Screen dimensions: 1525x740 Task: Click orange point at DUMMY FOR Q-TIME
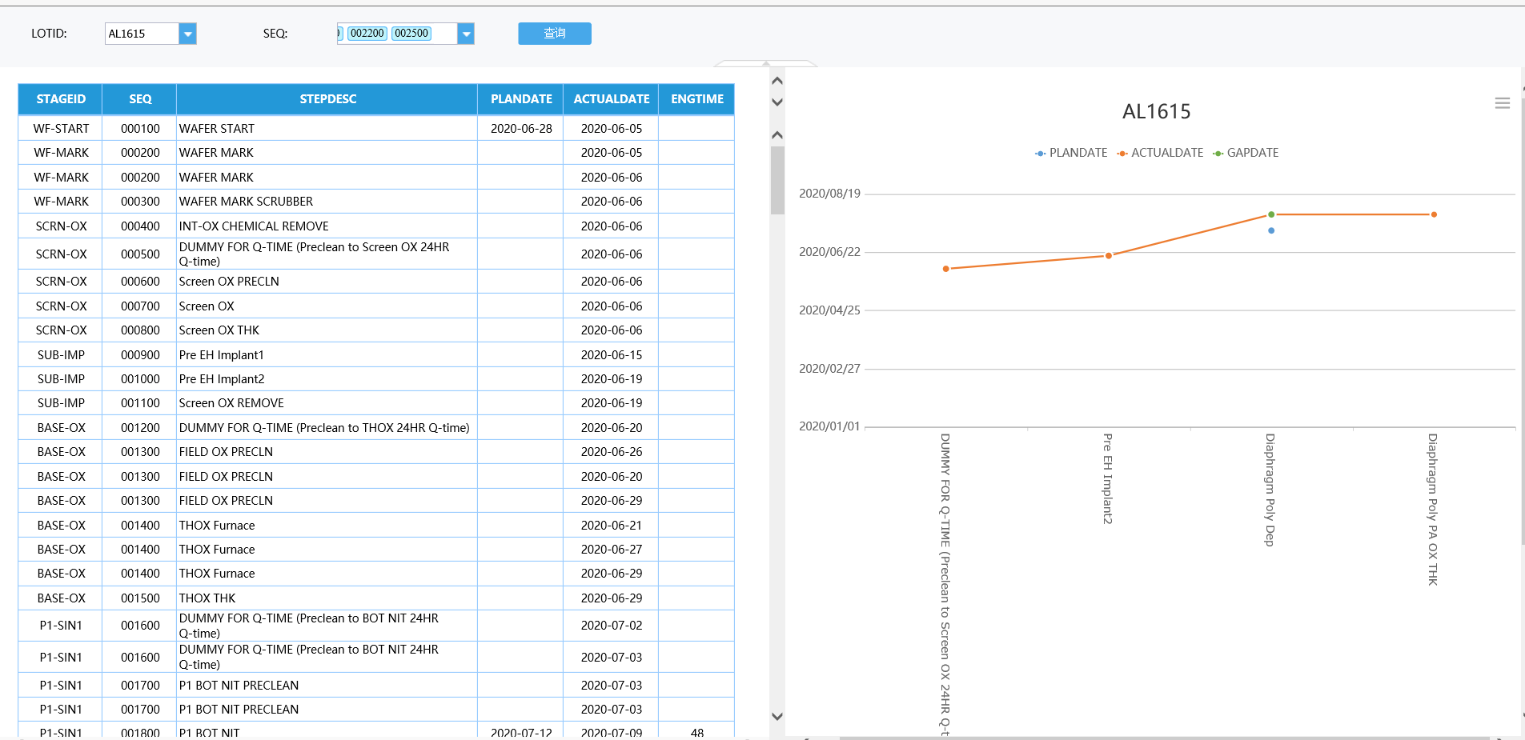946,269
